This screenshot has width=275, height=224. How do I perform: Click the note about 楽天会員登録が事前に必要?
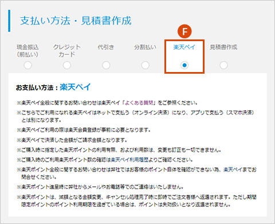coord(84,130)
